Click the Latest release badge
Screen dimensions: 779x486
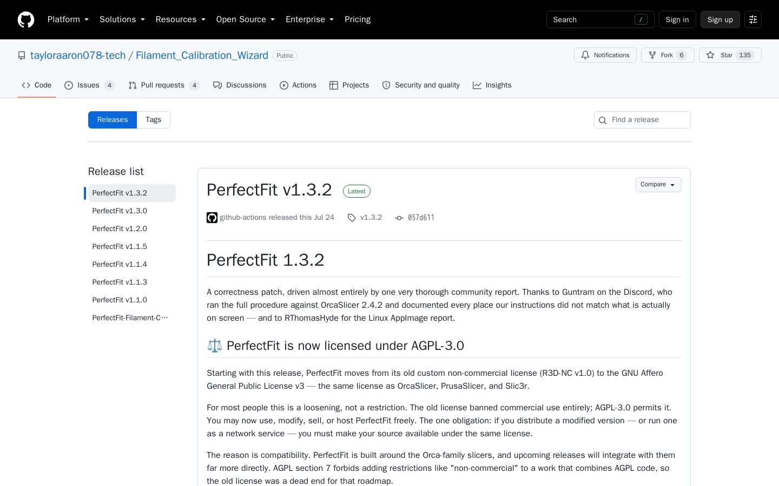(x=357, y=191)
